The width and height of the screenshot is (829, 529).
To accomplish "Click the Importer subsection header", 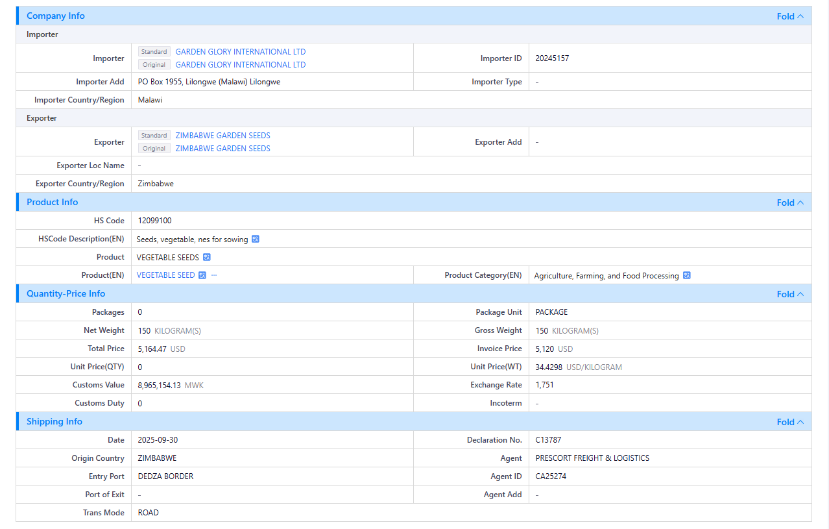I will tap(42, 34).
